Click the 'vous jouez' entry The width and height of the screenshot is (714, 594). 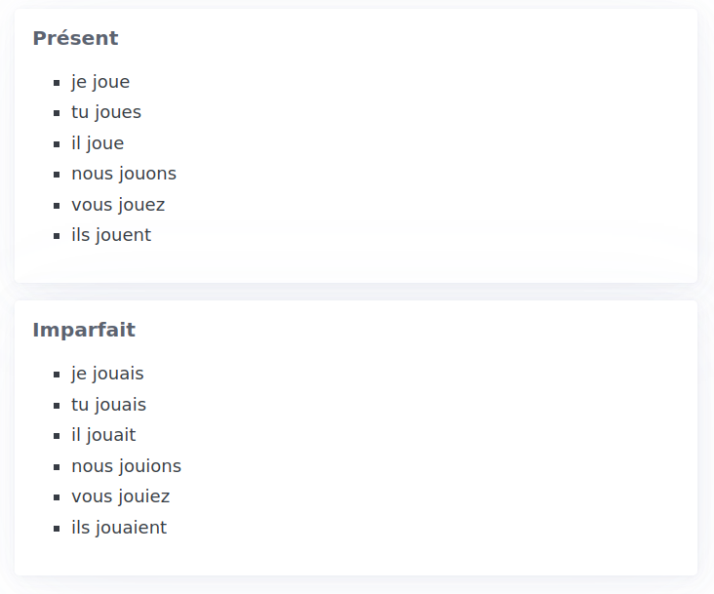[118, 205]
